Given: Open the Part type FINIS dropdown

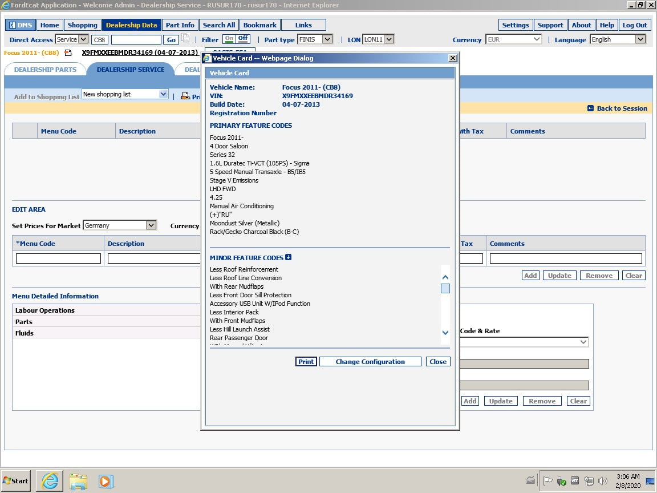Looking at the screenshot, I should pos(327,39).
